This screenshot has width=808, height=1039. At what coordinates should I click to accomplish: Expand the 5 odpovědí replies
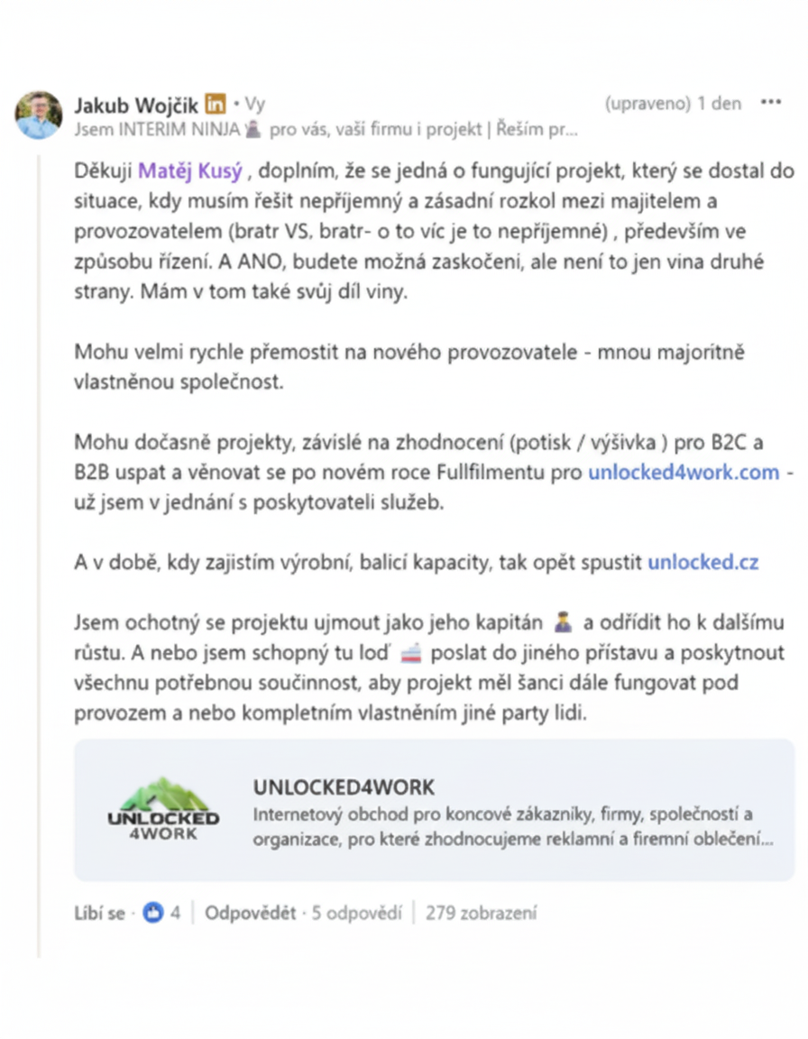coord(356,913)
